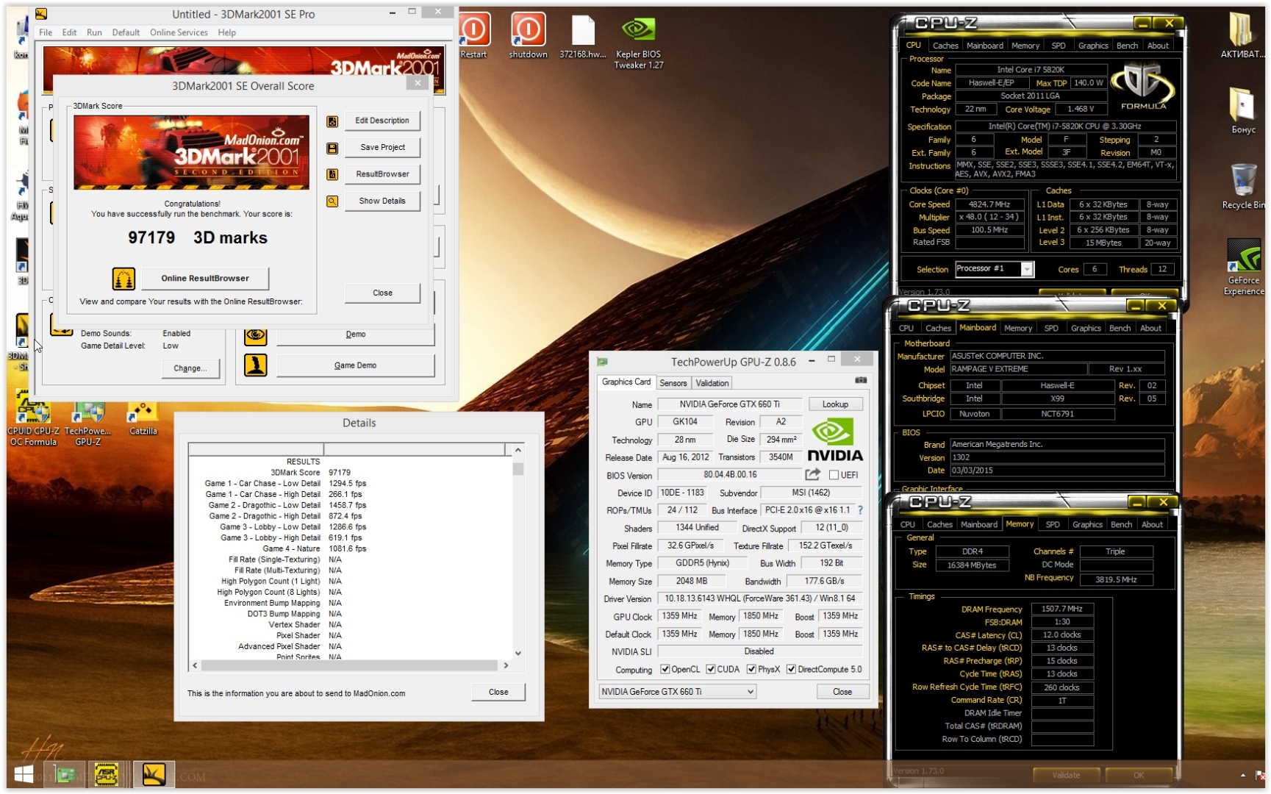This screenshot has height=794, width=1271.
Task: Click the Close button in GPU-Z window
Action: [x=842, y=692]
